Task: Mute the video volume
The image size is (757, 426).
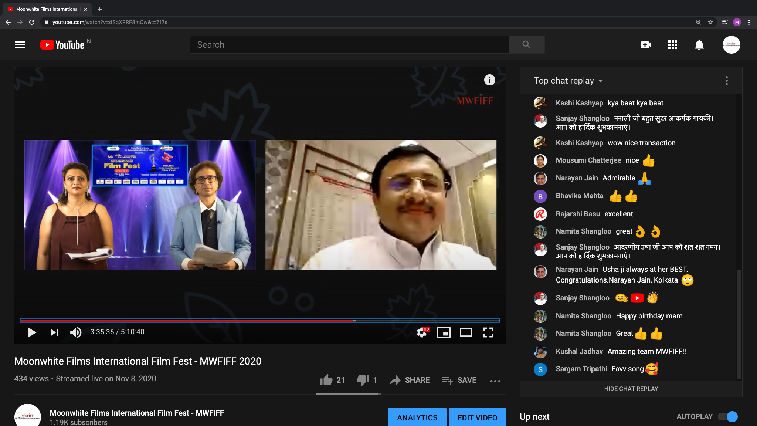Action: pos(76,332)
